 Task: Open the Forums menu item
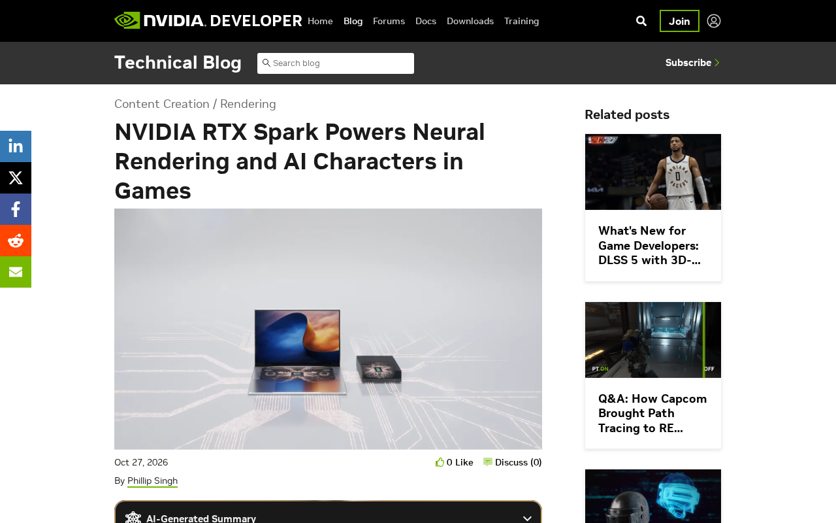pyautogui.click(x=389, y=21)
